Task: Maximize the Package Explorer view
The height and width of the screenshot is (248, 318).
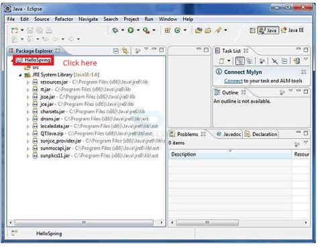Action: click(x=162, y=50)
